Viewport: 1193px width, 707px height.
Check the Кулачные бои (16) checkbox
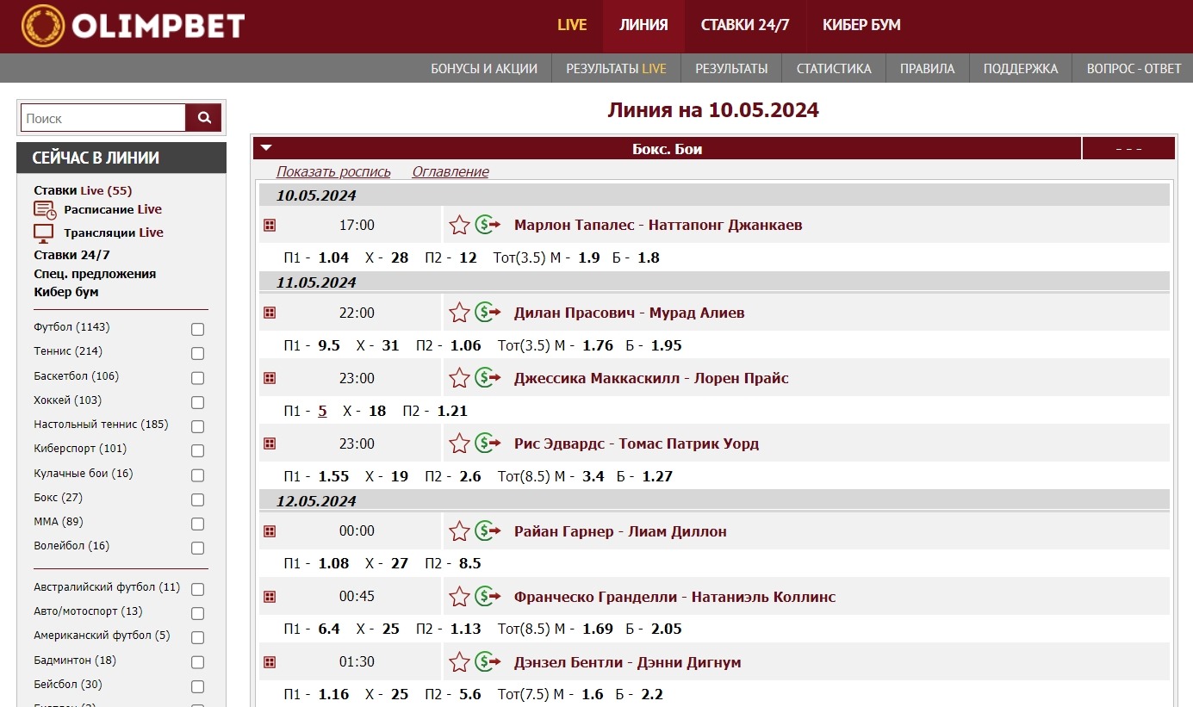click(x=197, y=475)
